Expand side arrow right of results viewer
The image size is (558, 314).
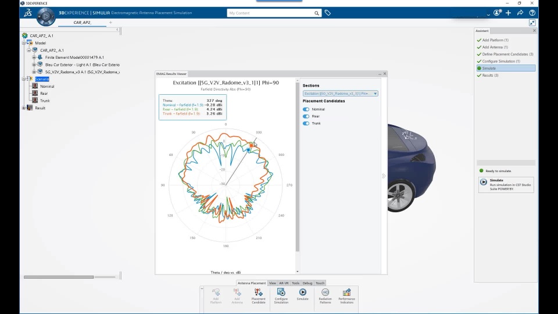click(x=384, y=176)
